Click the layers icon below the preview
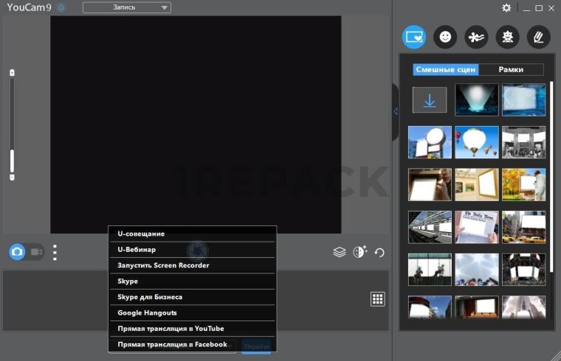 tap(340, 252)
